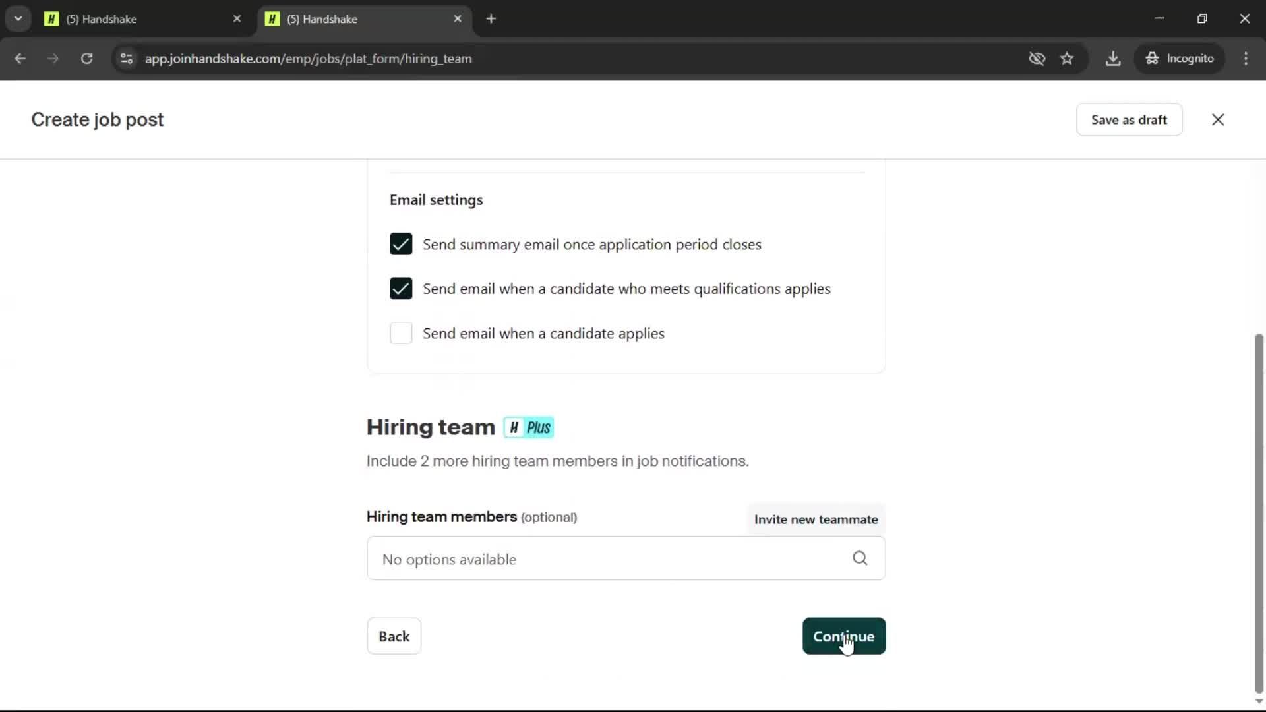Viewport: 1266px width, 712px height.
Task: Uncheck email when qualified candidate applies
Action: click(x=401, y=289)
